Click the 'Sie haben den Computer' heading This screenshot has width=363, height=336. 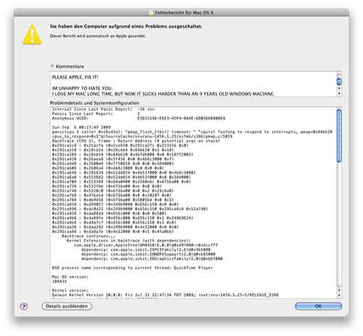[126, 26]
